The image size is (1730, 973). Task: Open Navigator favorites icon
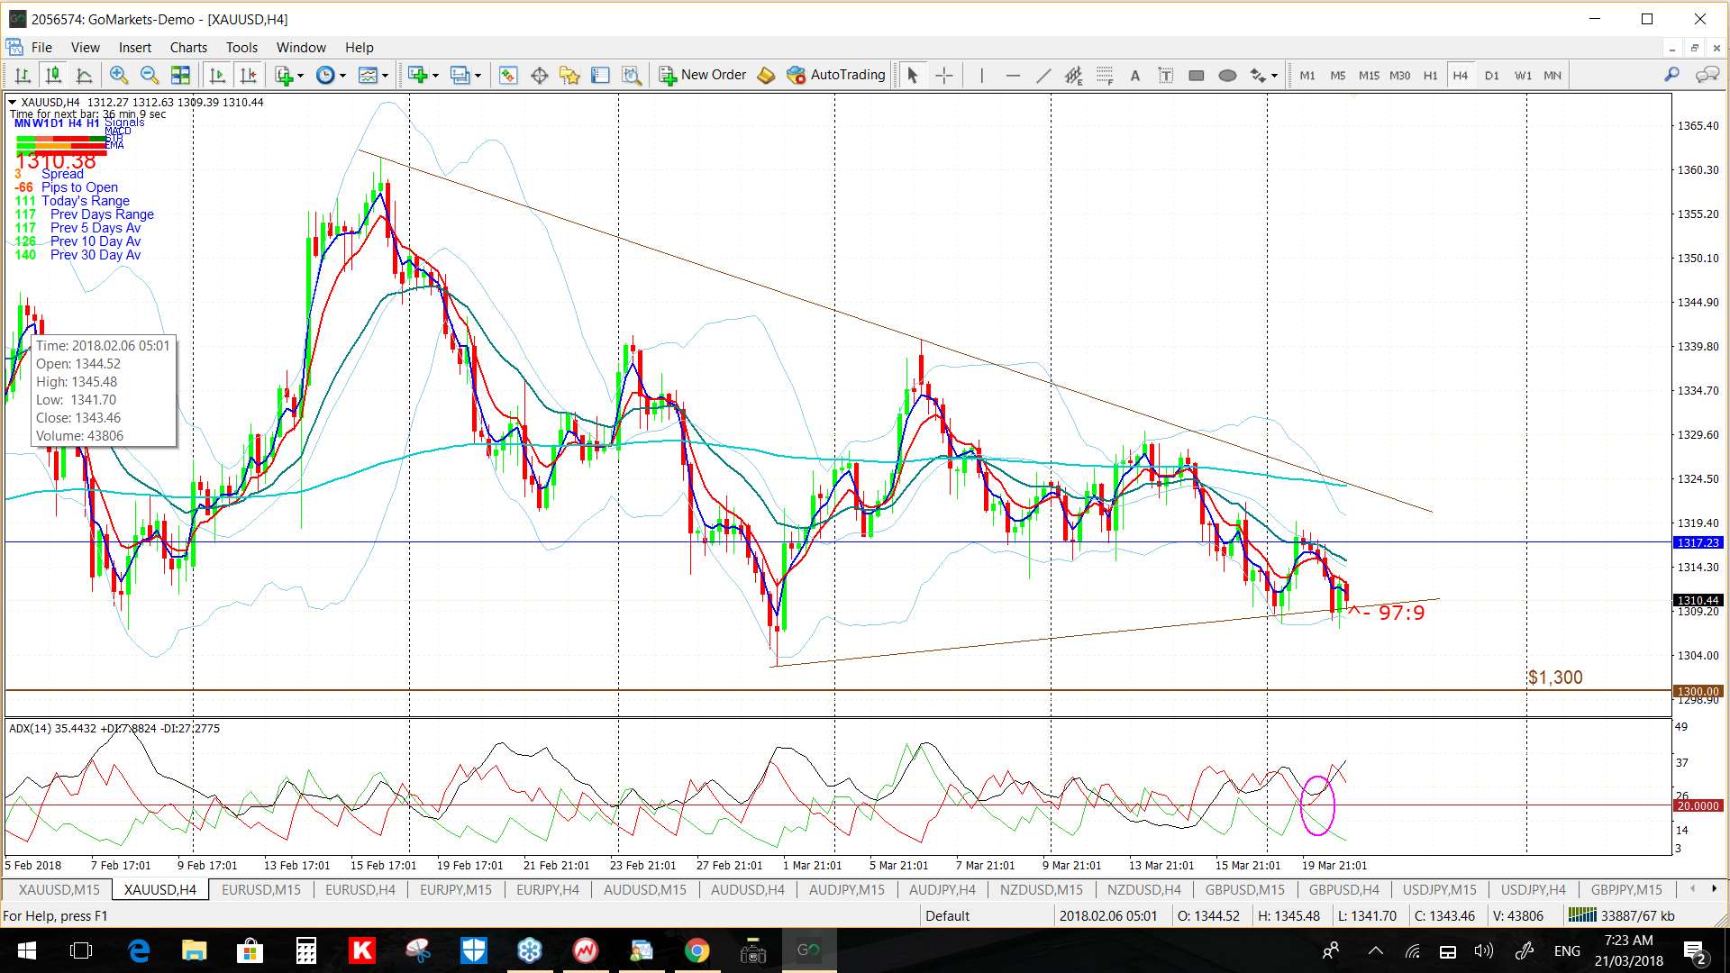[x=569, y=76]
